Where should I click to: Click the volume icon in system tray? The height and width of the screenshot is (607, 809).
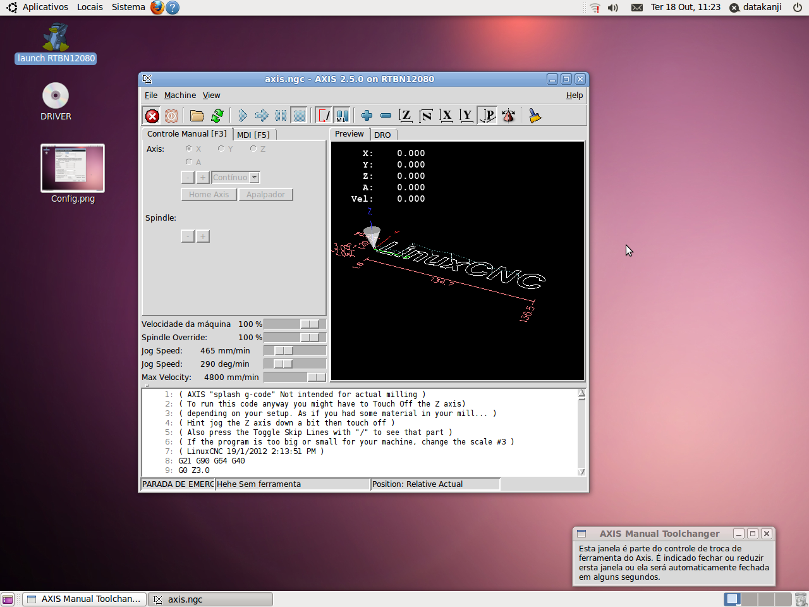pyautogui.click(x=612, y=8)
